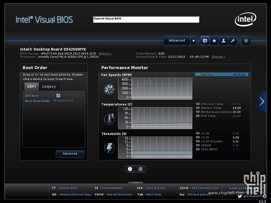The image size is (271, 203).
Task: Click the CPU Core Temp 30.50 value
Action: click(237, 104)
